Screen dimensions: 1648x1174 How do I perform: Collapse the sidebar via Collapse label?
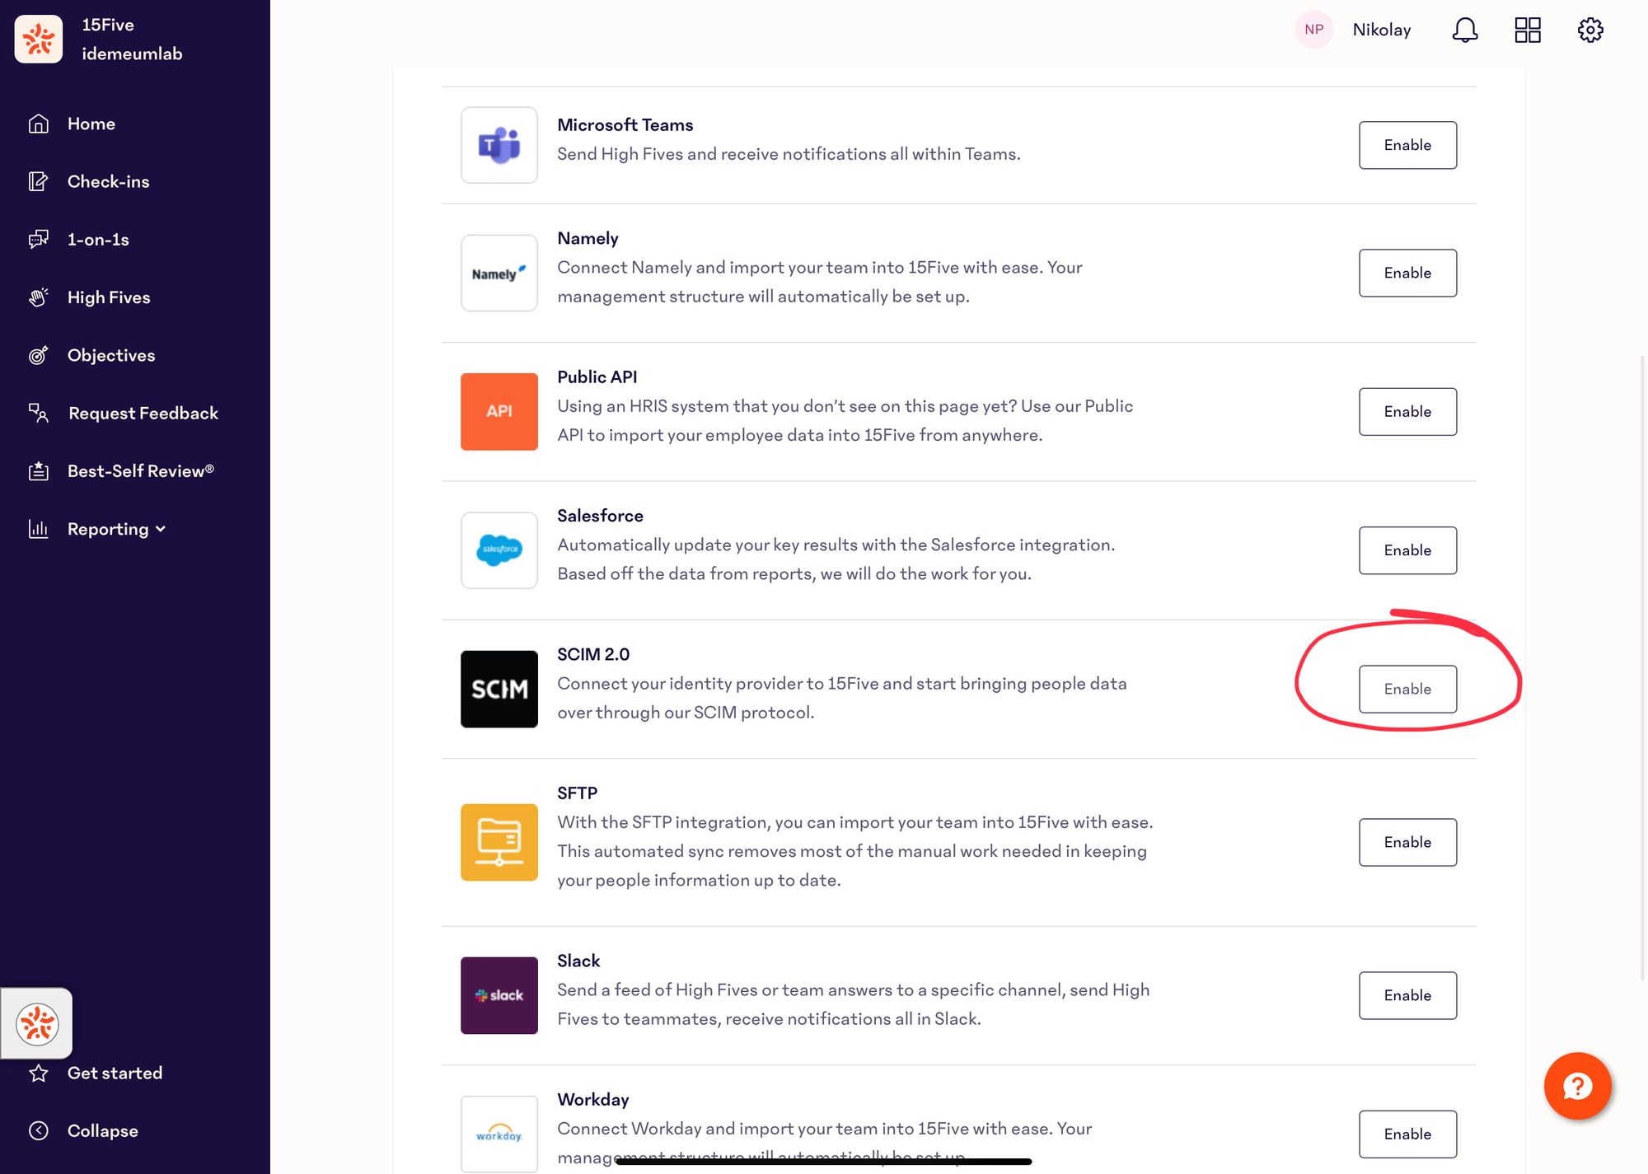pos(103,1130)
